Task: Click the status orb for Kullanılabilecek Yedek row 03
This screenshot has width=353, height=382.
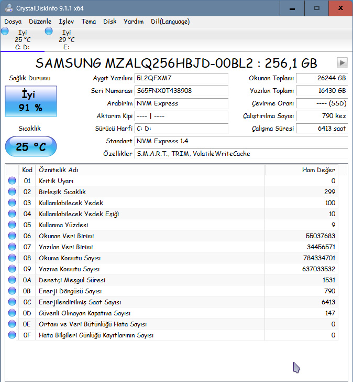Action: (12, 203)
